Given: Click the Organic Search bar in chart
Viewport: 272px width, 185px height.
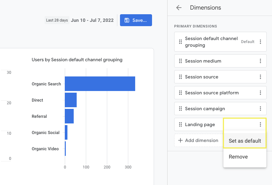Looking at the screenshot, I should 100,84.
